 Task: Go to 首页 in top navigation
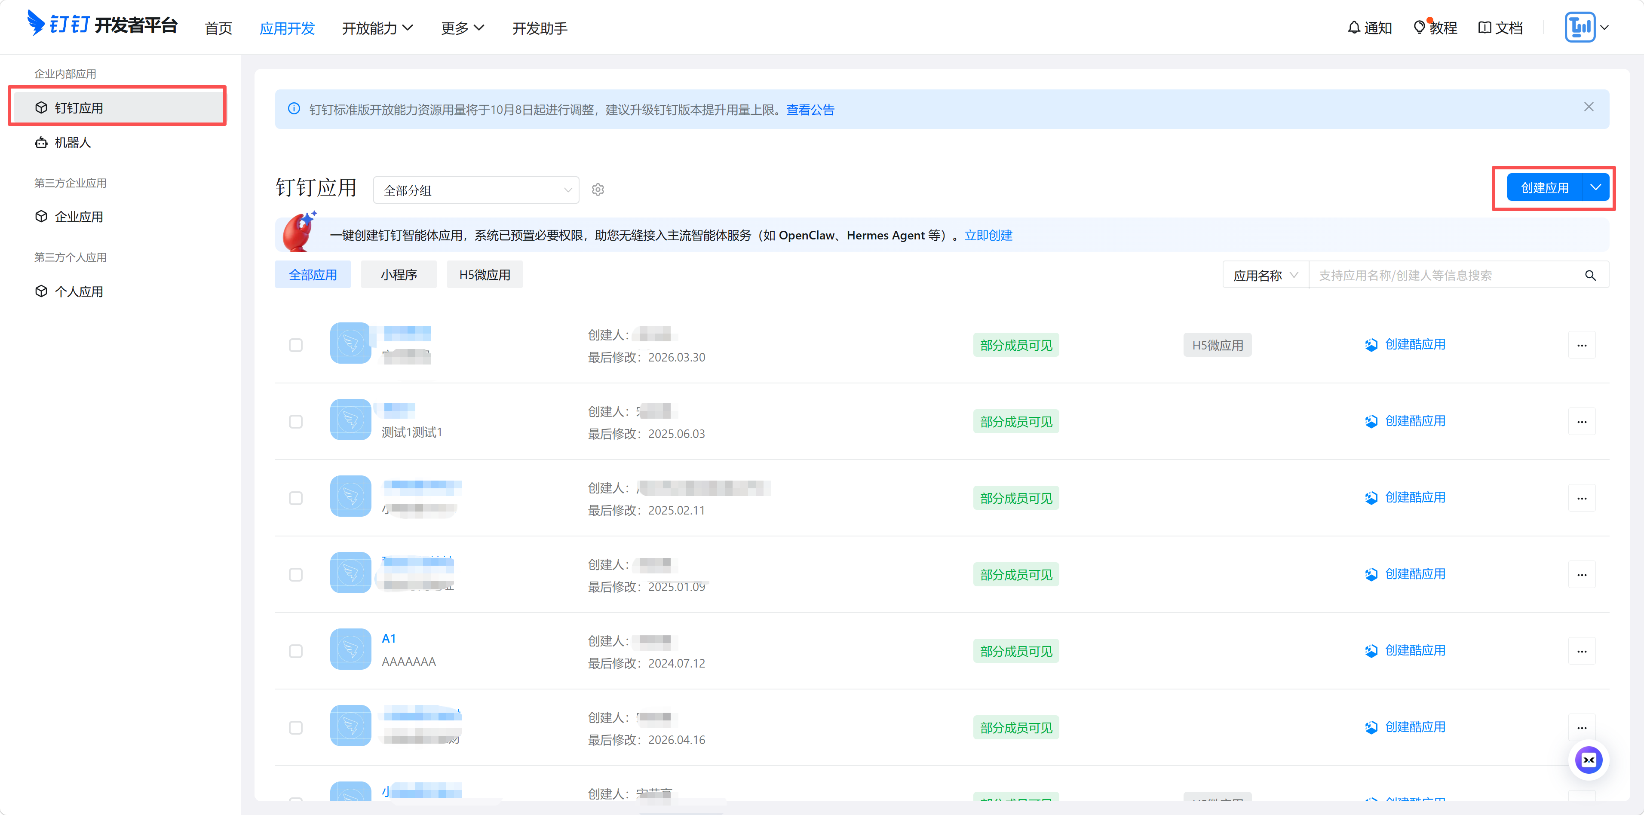pos(218,28)
